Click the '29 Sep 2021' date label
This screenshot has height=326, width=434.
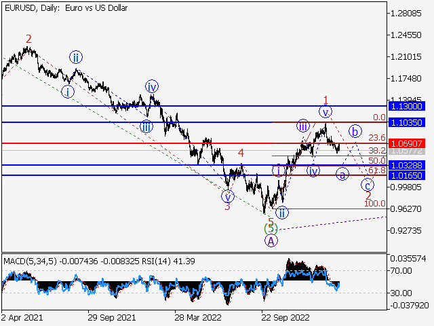click(x=112, y=317)
